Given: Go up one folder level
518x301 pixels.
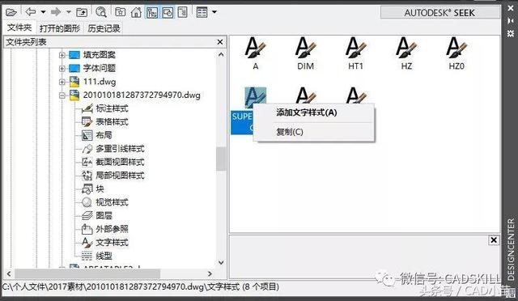Looking at the screenshot, I should 82,13.
